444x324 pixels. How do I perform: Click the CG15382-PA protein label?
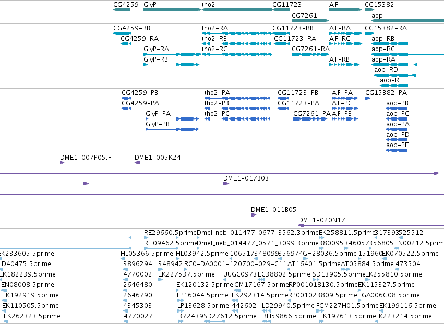386,93
